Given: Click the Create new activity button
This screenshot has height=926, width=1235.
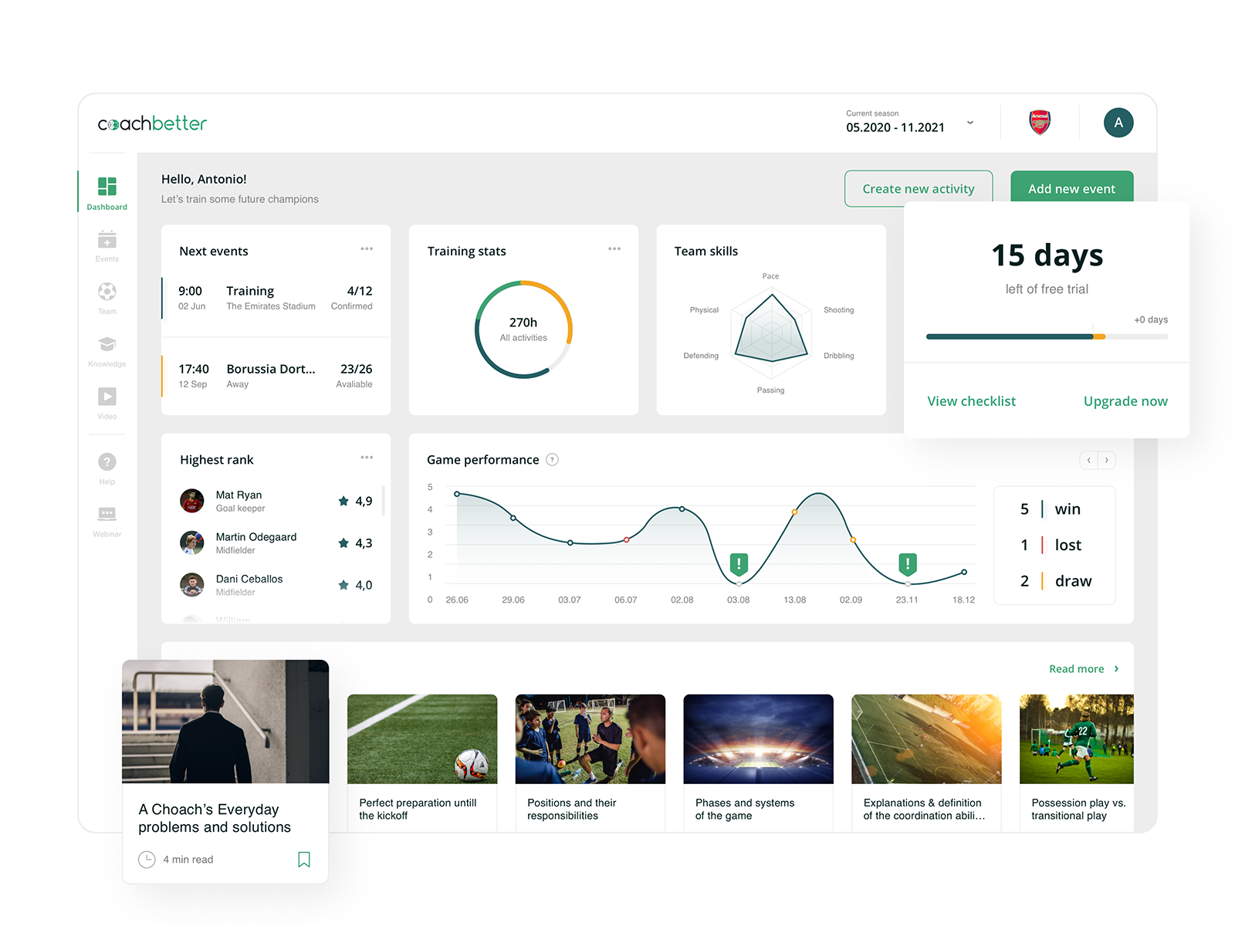Looking at the screenshot, I should (919, 188).
